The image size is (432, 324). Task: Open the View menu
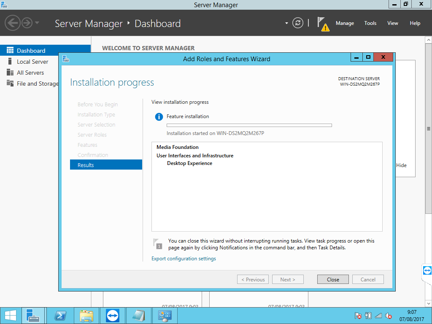393,23
